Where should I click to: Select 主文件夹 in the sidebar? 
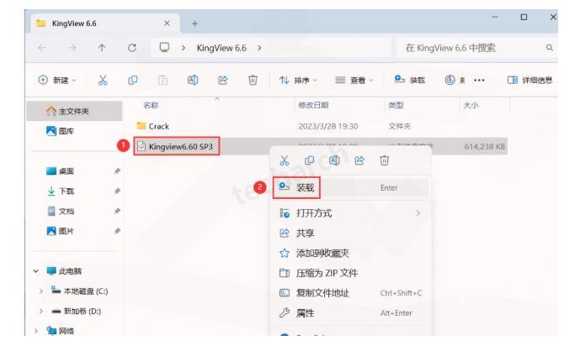click(74, 111)
